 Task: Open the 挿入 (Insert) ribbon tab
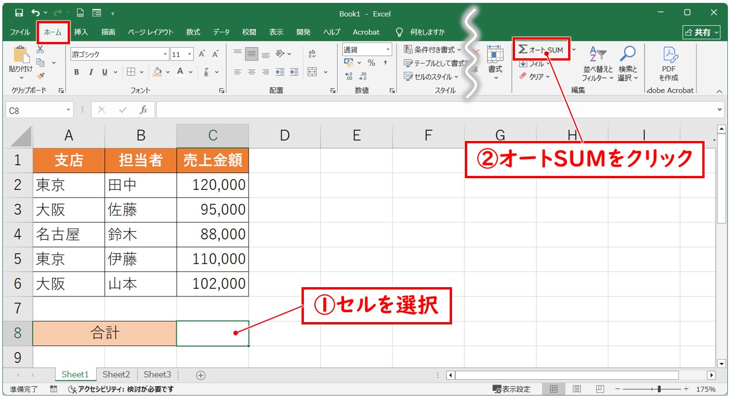pos(81,32)
